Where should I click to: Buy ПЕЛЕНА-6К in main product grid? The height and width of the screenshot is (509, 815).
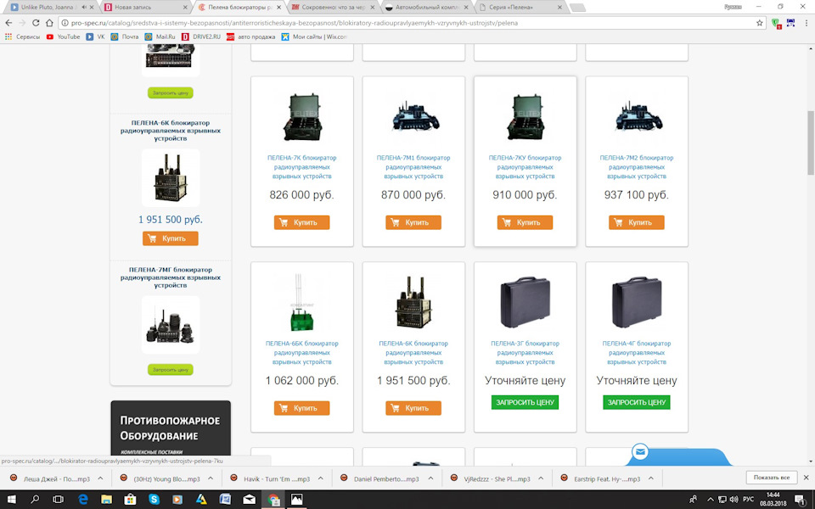pos(413,408)
